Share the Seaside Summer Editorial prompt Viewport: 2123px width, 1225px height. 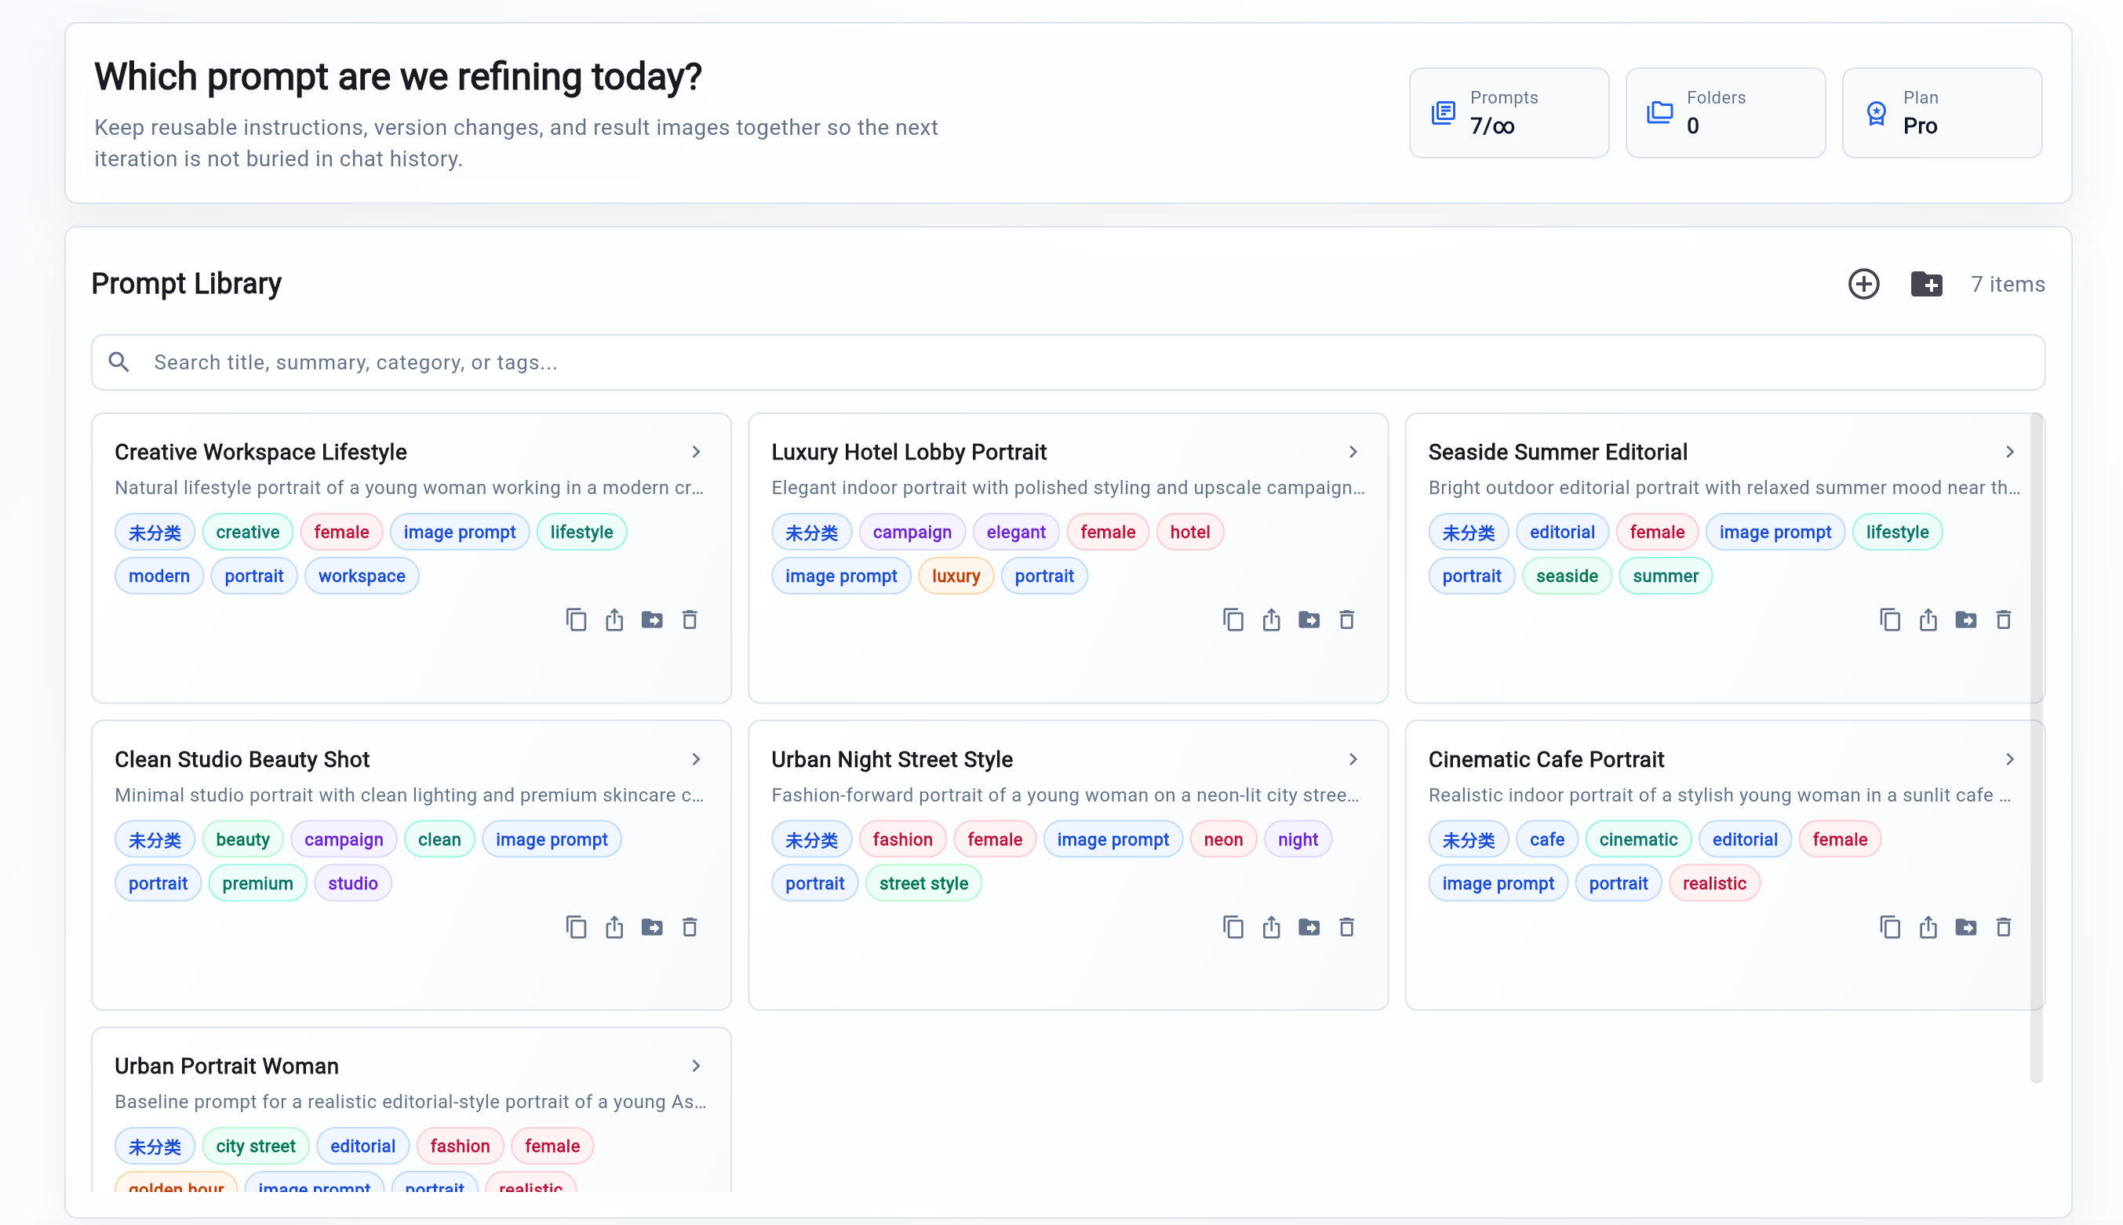coord(1928,620)
